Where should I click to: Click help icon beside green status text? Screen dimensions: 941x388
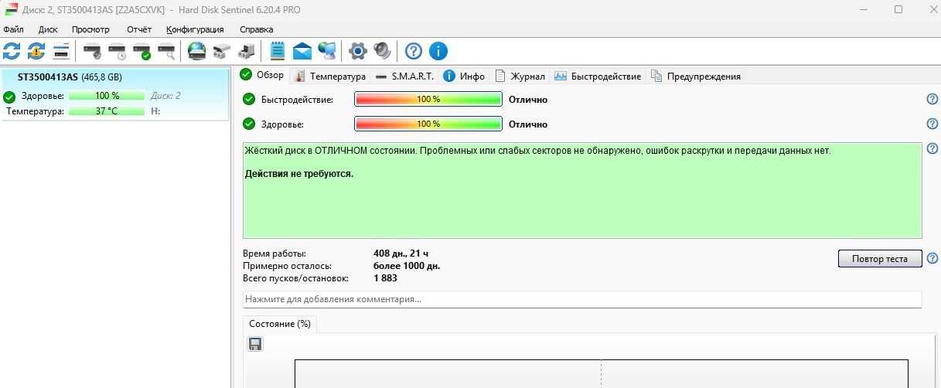pyautogui.click(x=932, y=148)
